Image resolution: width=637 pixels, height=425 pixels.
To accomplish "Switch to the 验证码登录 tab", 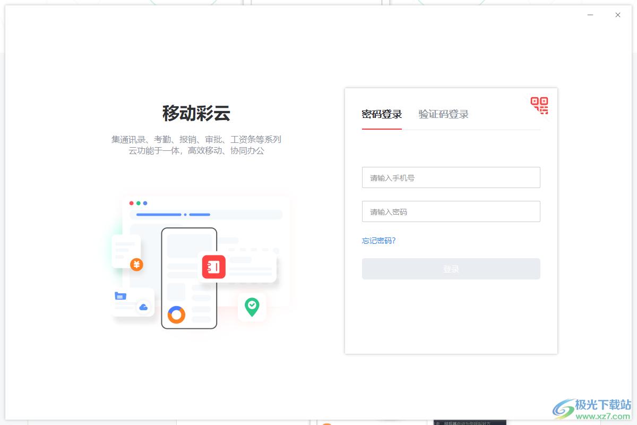I will [443, 114].
